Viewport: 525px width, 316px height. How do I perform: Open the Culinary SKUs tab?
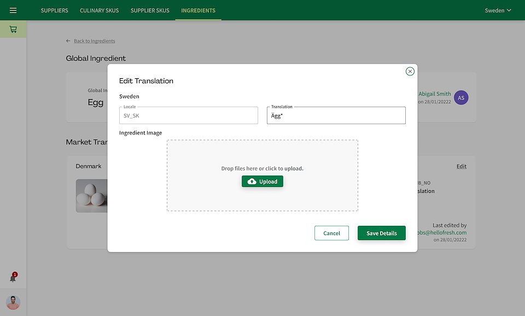[100, 10]
